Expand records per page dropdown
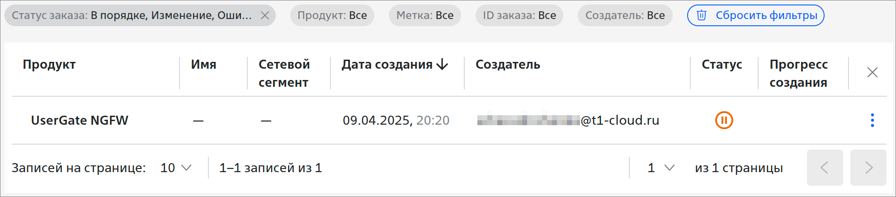This screenshot has height=197, width=896. pos(176,168)
